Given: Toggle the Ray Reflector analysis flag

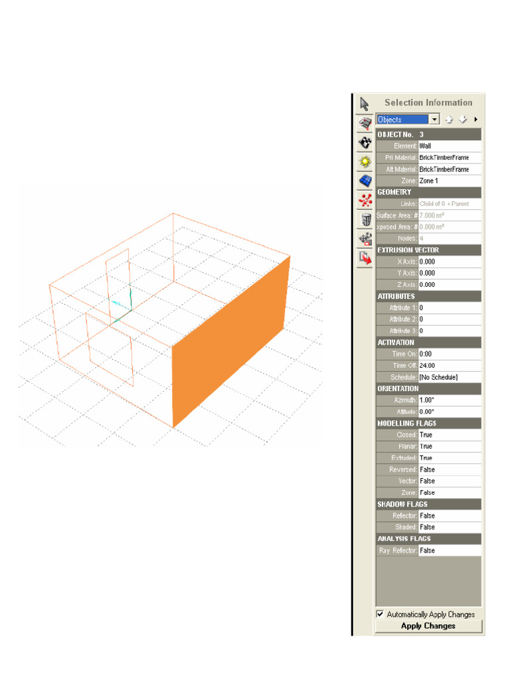Looking at the screenshot, I should click(x=450, y=551).
